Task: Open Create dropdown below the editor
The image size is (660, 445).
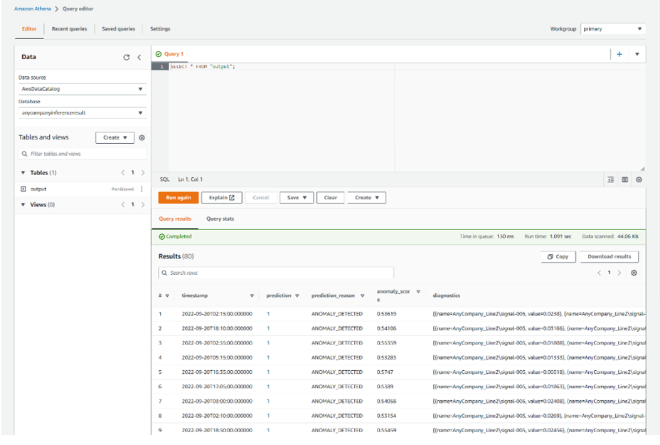Action: (x=366, y=198)
